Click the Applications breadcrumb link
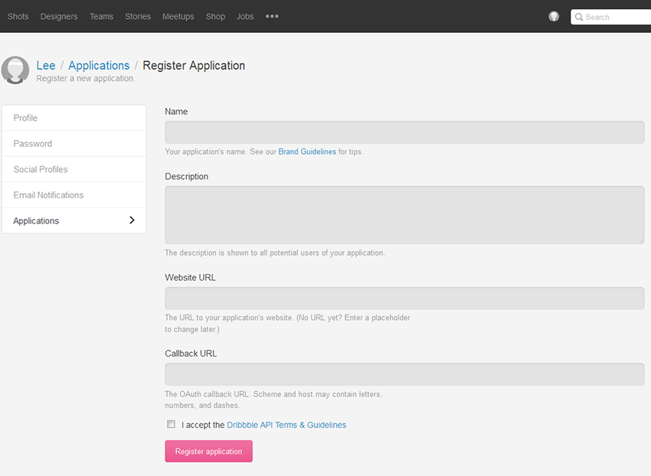 pyautogui.click(x=99, y=66)
